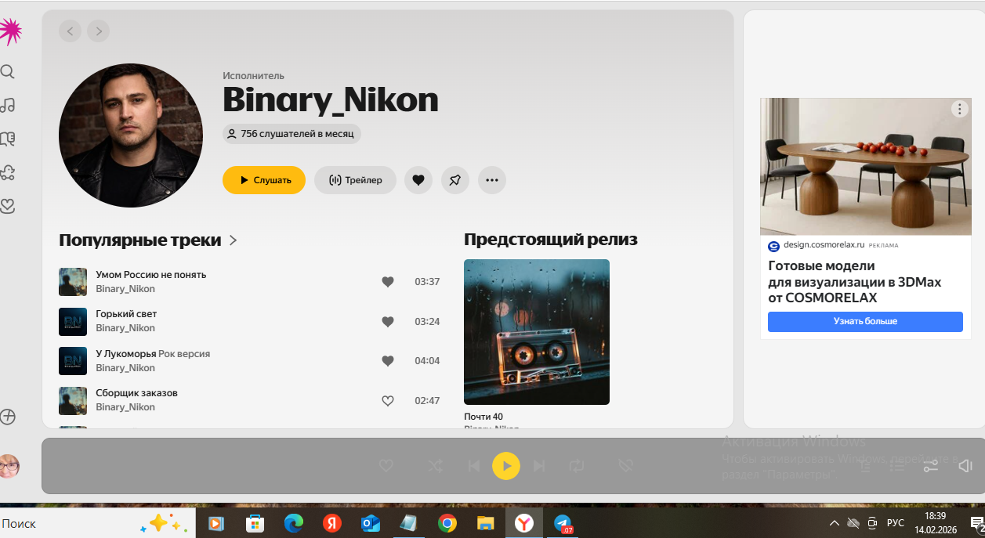985x538 pixels.
Task: Click the cover art of Сборщик заказов
Action: [x=73, y=400]
